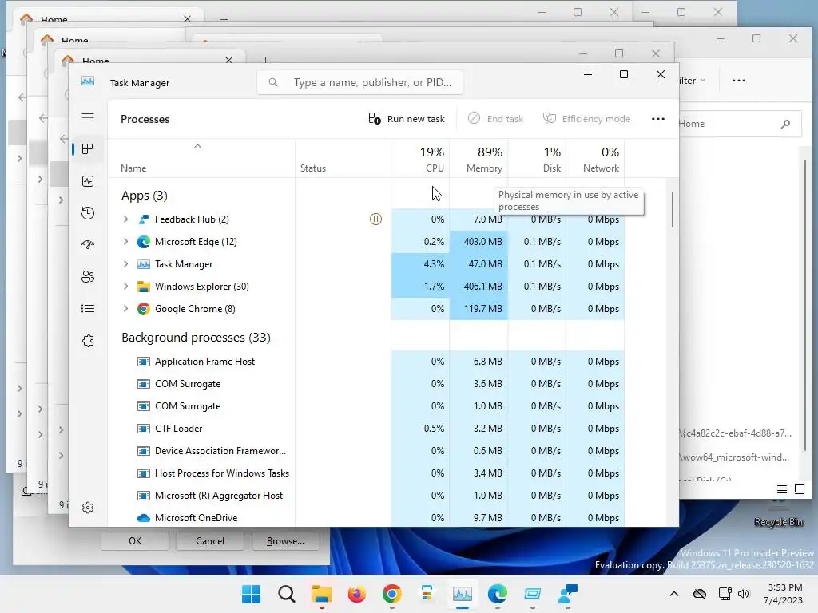Click the Background processes (33) group header
This screenshot has height=613, width=818.
point(197,338)
